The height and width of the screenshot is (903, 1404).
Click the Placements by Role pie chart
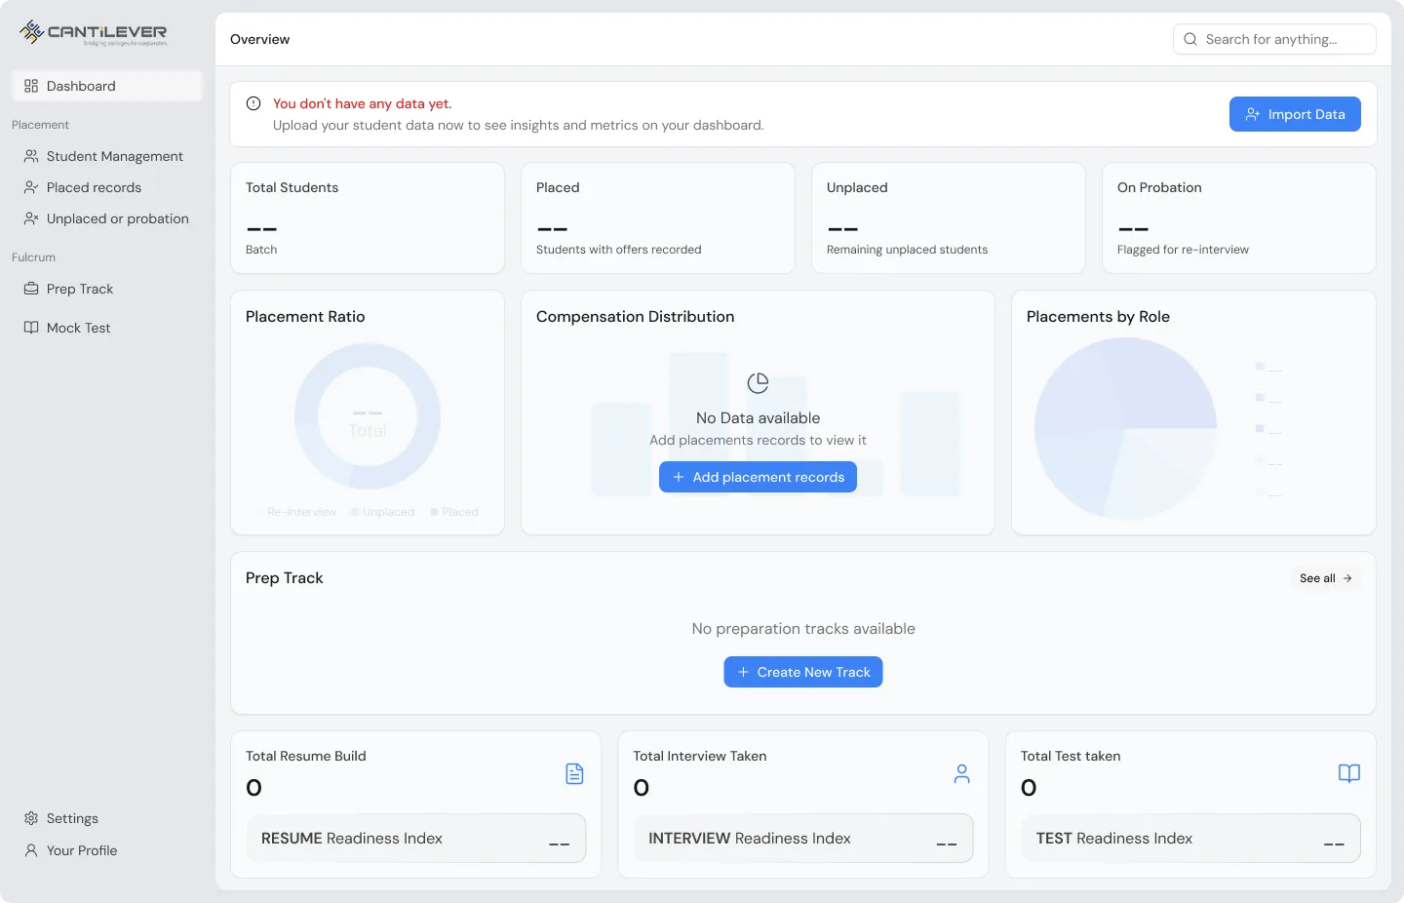[x=1125, y=429]
